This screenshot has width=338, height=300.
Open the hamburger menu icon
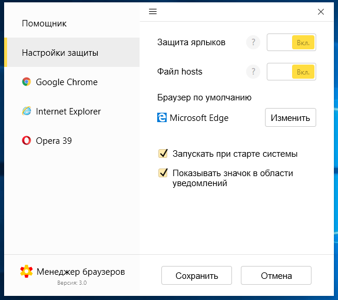click(x=153, y=11)
